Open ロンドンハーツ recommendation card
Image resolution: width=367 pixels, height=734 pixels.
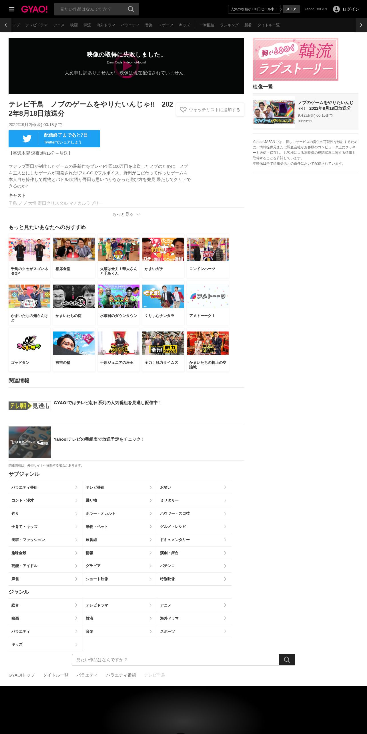click(208, 256)
